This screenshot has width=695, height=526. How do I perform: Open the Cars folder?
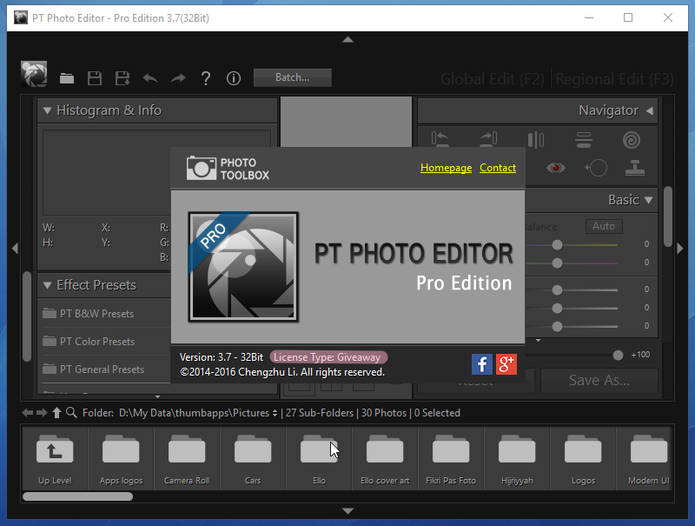pos(253,458)
